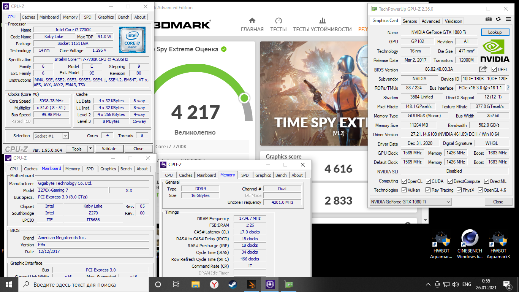Screen dimensions: 519x292
Task: Click the Graphics score value 4 616
Action: pos(339,169)
